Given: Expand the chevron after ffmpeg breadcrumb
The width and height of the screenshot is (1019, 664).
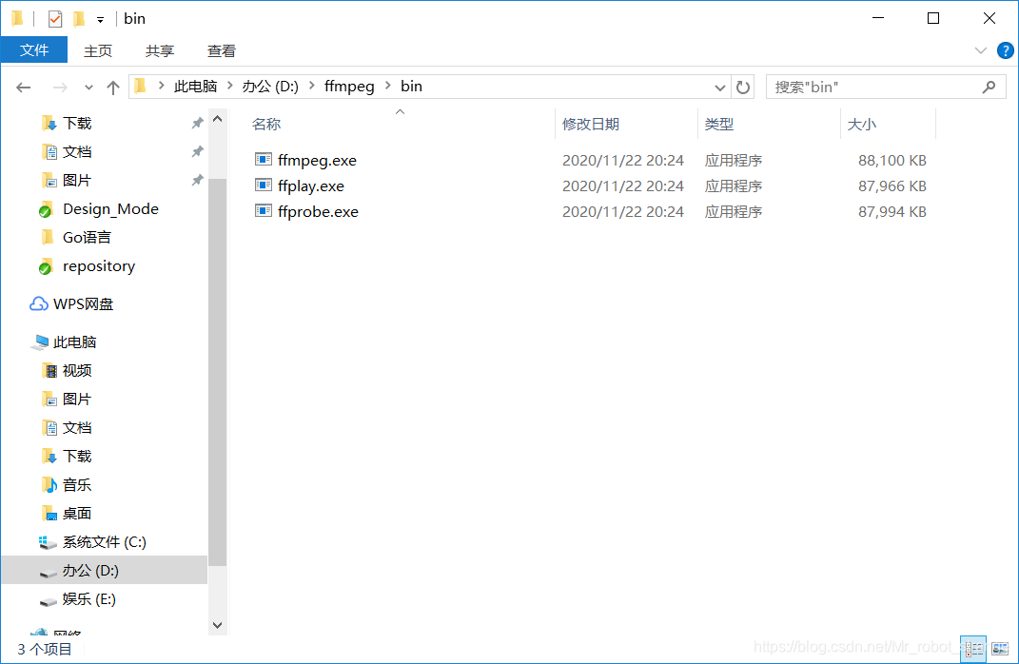Looking at the screenshot, I should 388,87.
